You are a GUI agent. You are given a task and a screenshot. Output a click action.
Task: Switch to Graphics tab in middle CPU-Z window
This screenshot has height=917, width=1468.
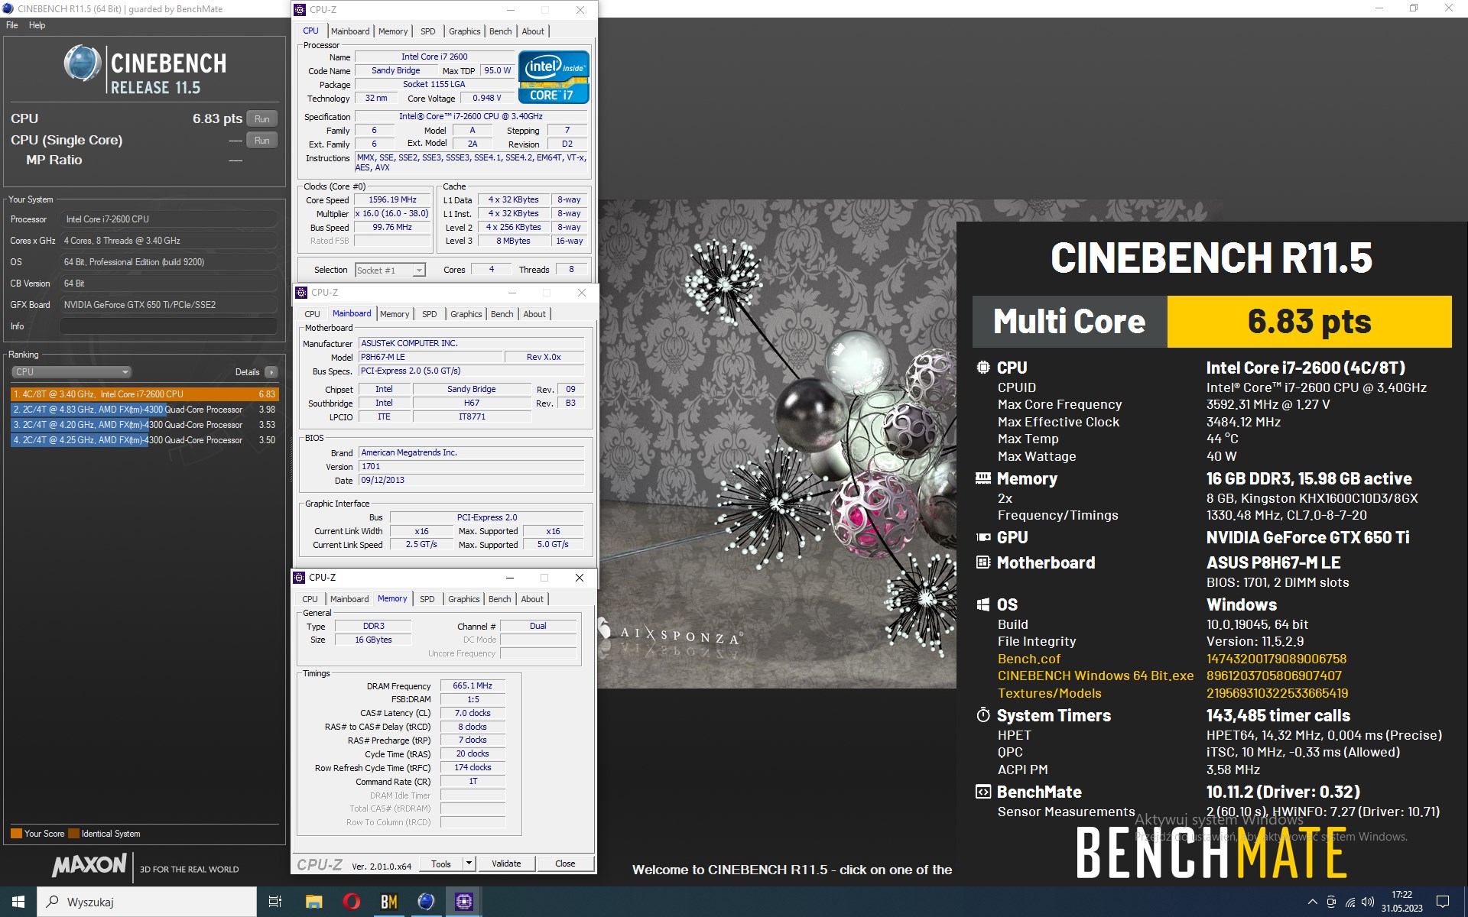pos(466,314)
